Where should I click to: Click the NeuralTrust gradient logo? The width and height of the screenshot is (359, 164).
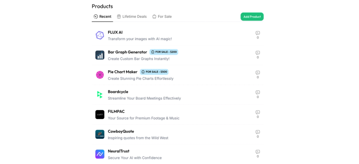(x=100, y=154)
